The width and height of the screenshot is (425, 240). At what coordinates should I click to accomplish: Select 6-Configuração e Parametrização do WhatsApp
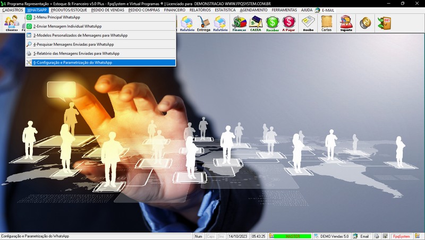click(100, 63)
